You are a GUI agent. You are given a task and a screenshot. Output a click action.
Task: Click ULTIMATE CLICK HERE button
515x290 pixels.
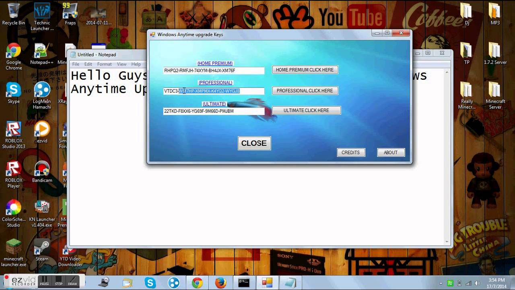pos(306,110)
